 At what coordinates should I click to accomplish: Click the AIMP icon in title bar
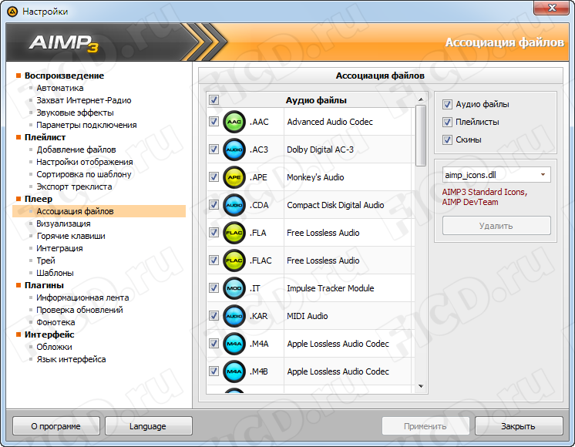pyautogui.click(x=12, y=12)
